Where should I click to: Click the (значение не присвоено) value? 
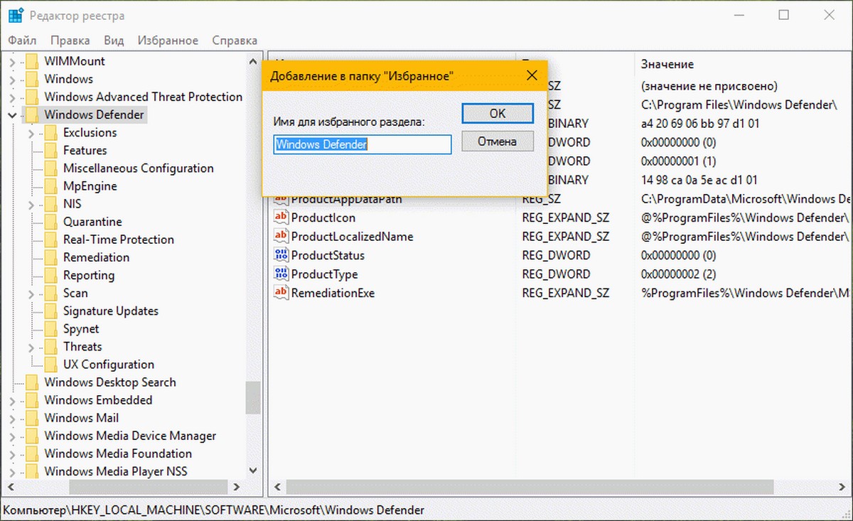point(709,86)
